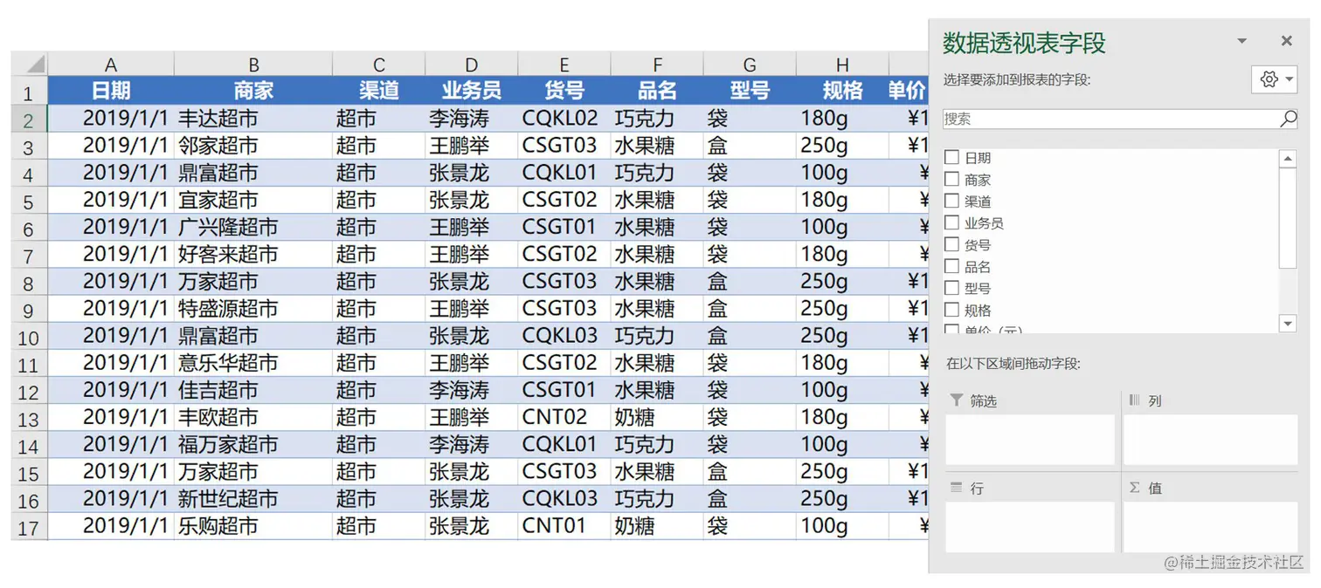Select cell containing CNT01
Viewport: 1321px width, 588px height.
564,526
